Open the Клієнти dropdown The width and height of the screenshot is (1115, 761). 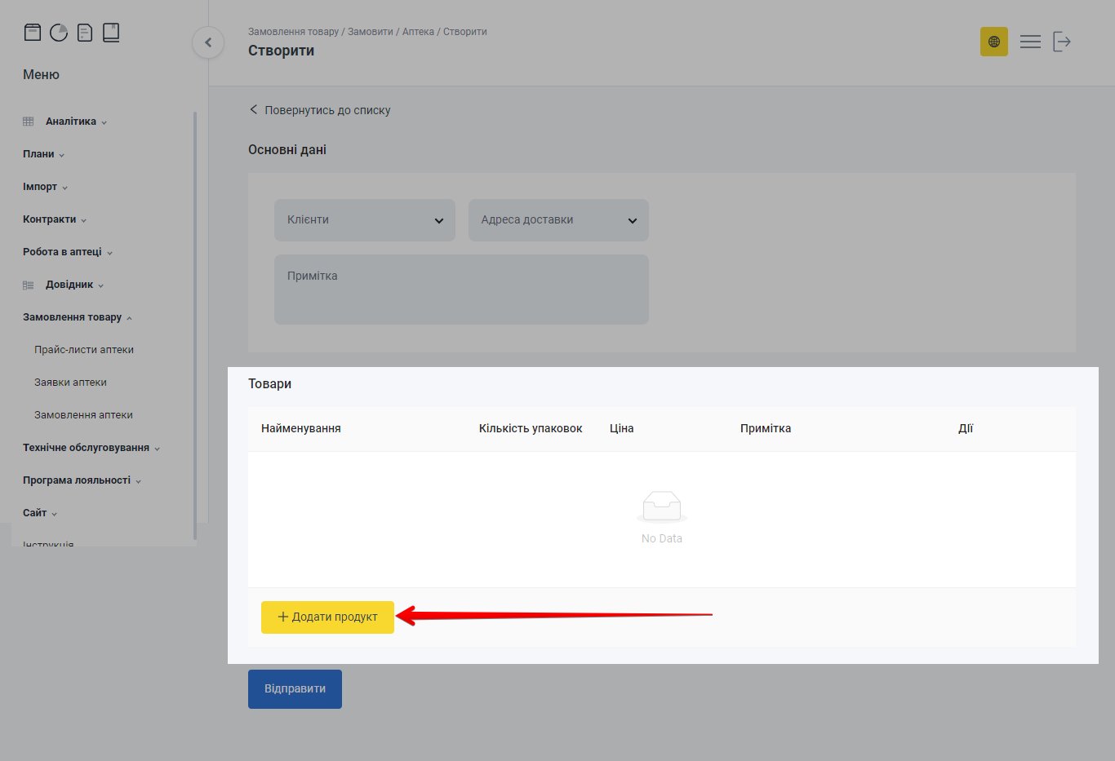(364, 220)
